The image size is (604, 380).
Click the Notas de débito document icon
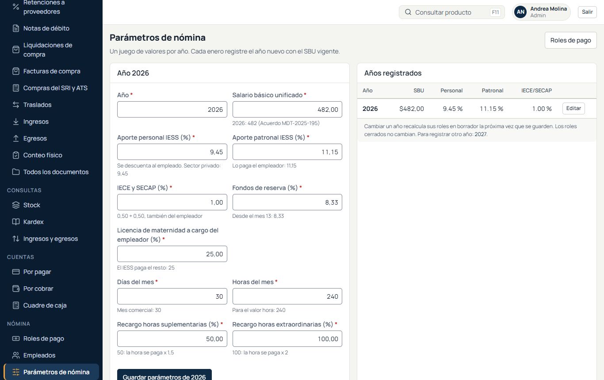[x=16, y=28]
